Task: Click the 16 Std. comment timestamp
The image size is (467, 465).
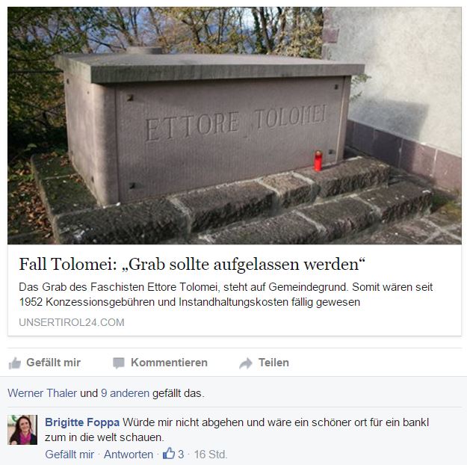Action: (x=211, y=455)
